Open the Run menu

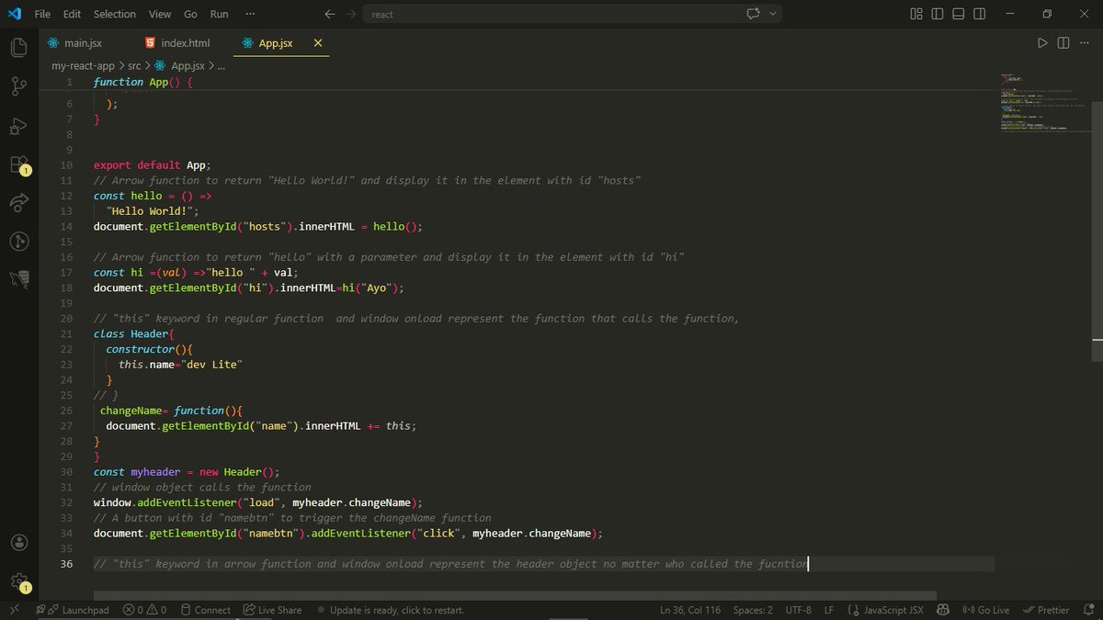click(x=219, y=14)
